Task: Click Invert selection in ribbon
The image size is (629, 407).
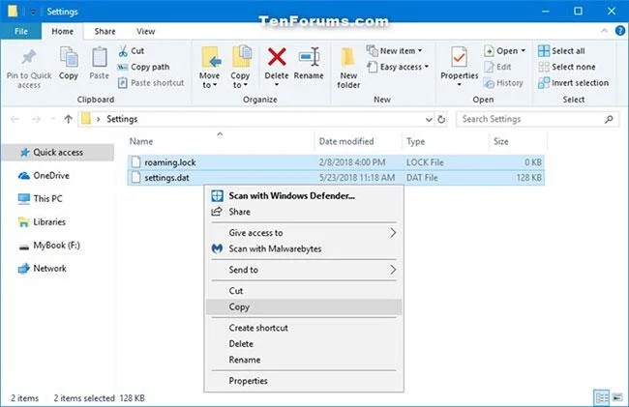Action: coord(574,83)
